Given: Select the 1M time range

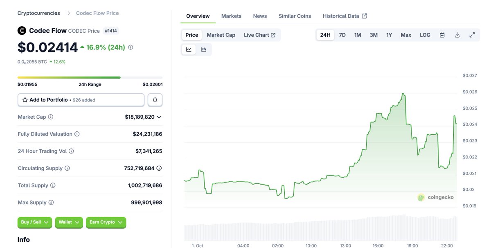Looking at the screenshot, I should 358,35.
